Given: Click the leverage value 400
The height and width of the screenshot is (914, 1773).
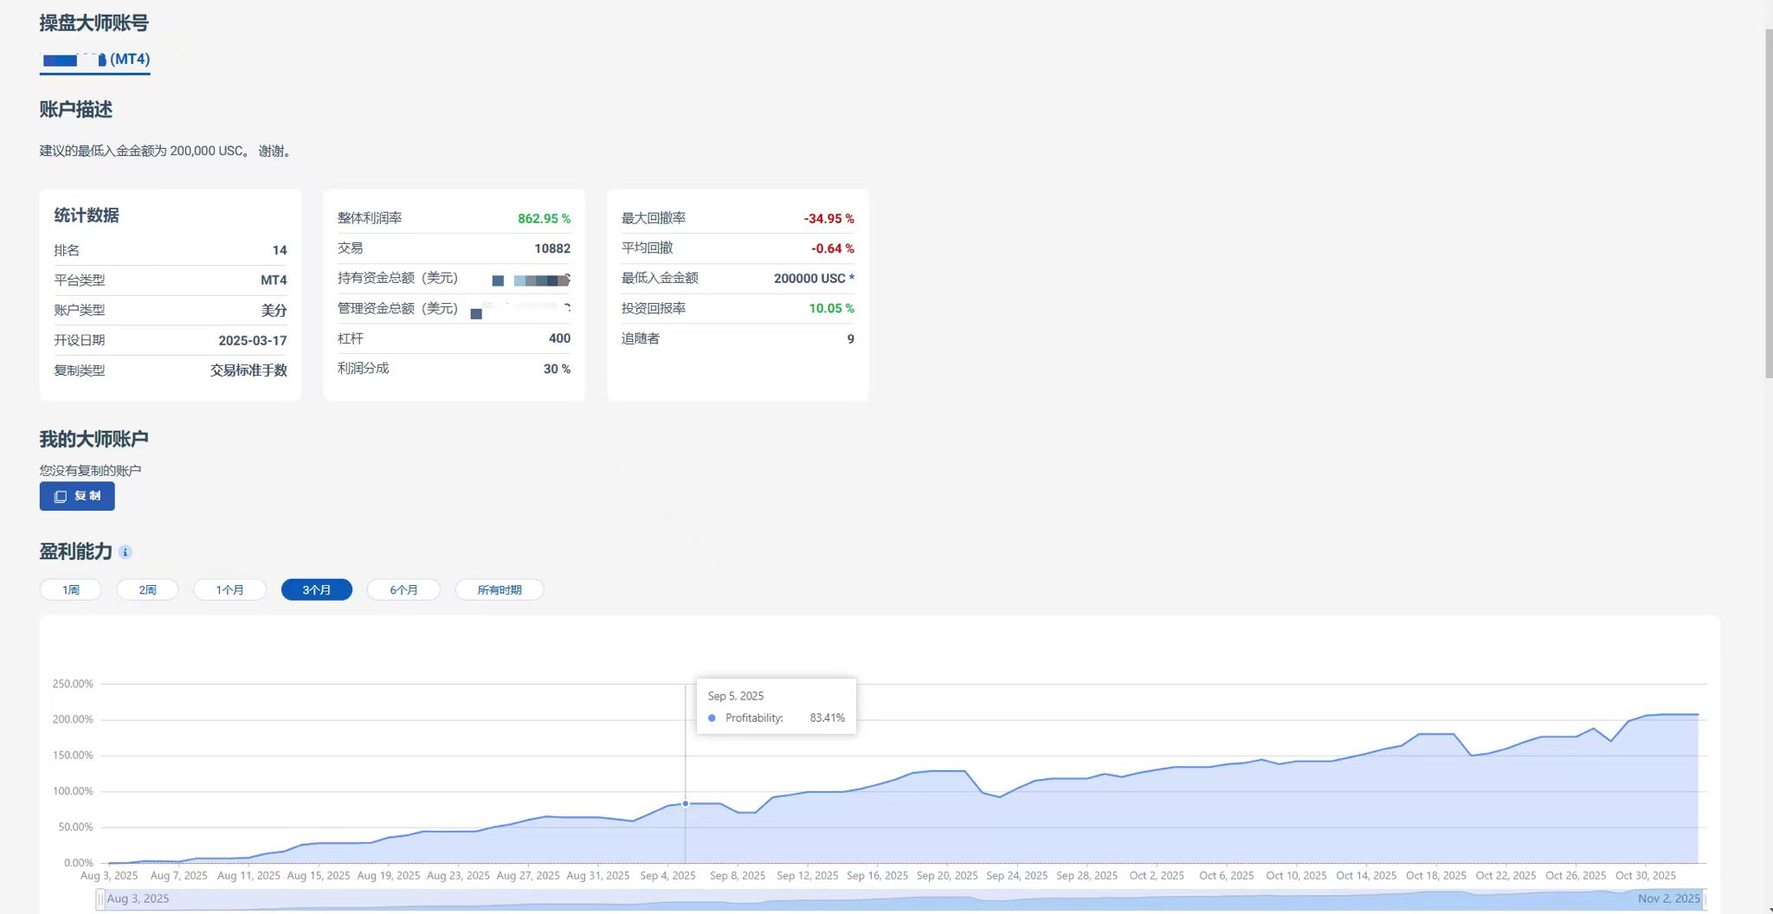Looking at the screenshot, I should pos(559,338).
